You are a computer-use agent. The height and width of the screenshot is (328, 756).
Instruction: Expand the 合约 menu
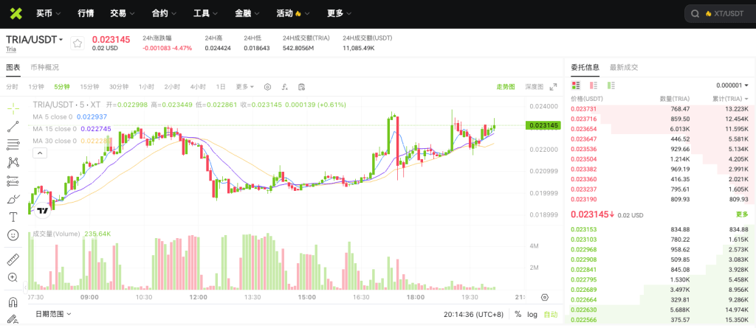[164, 13]
